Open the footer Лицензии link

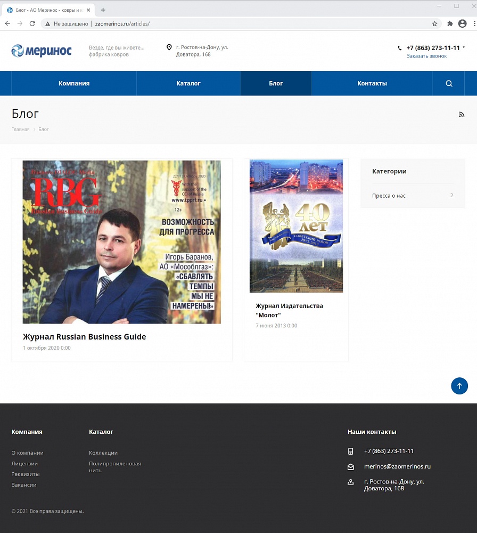pos(24,464)
